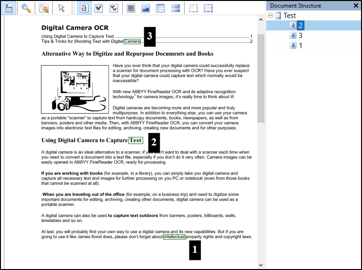
Task: Click the 'Digital Camera OCR' title
Action: [75, 28]
